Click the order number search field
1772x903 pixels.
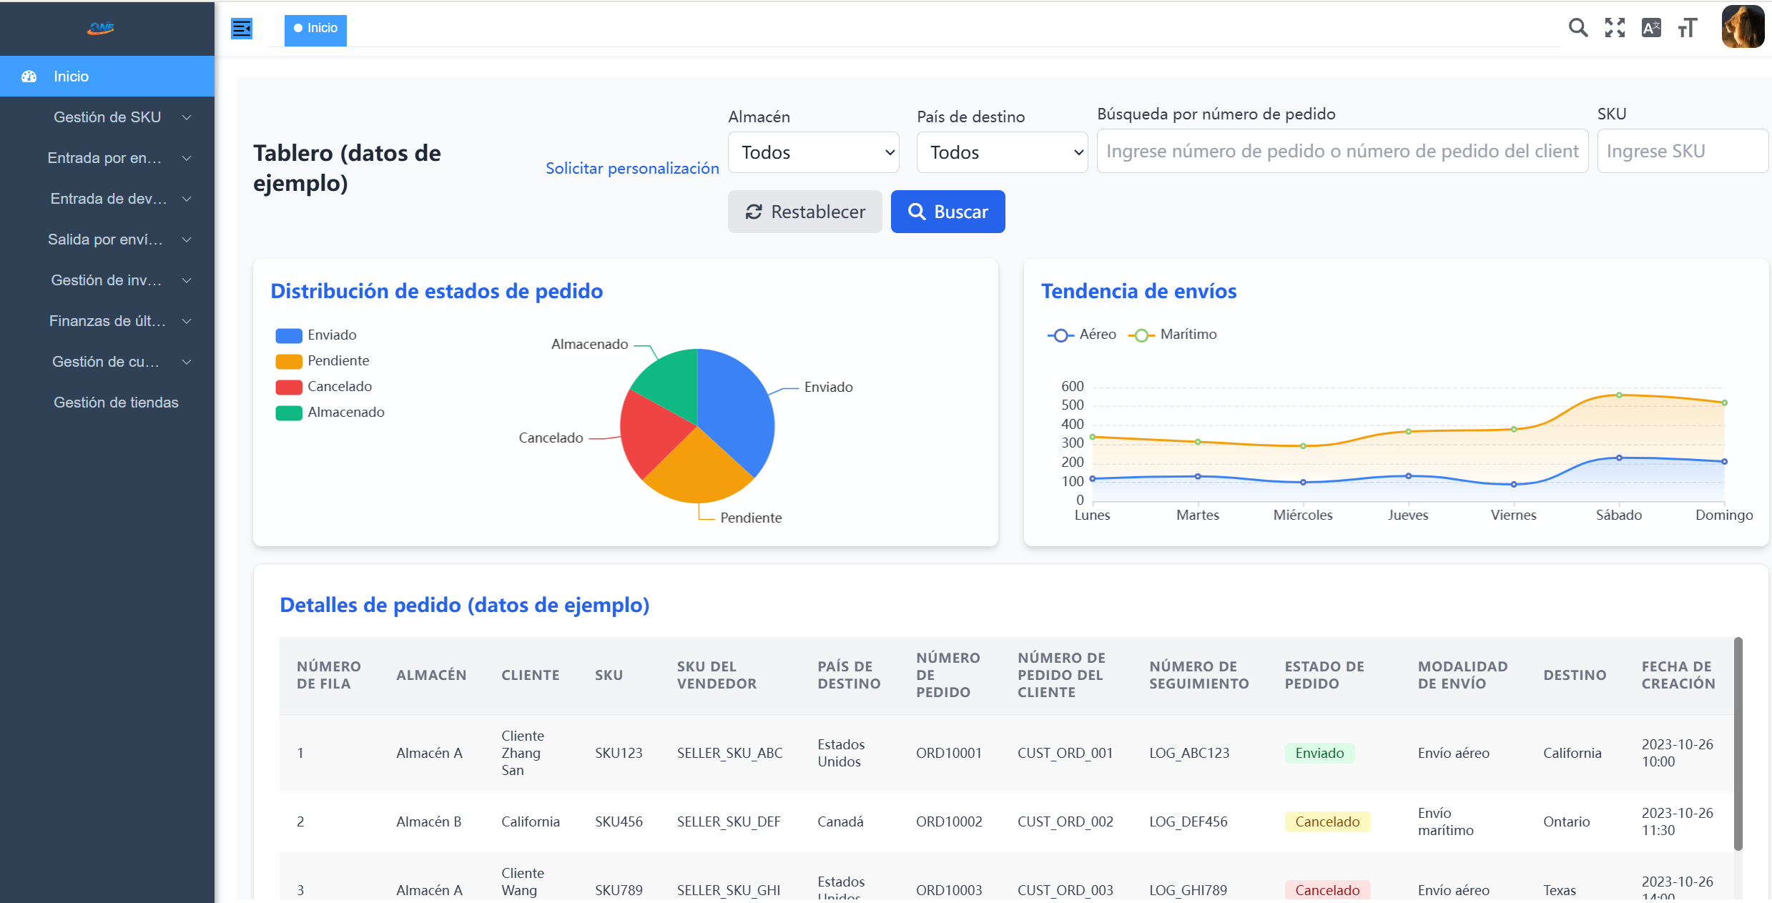1342,151
